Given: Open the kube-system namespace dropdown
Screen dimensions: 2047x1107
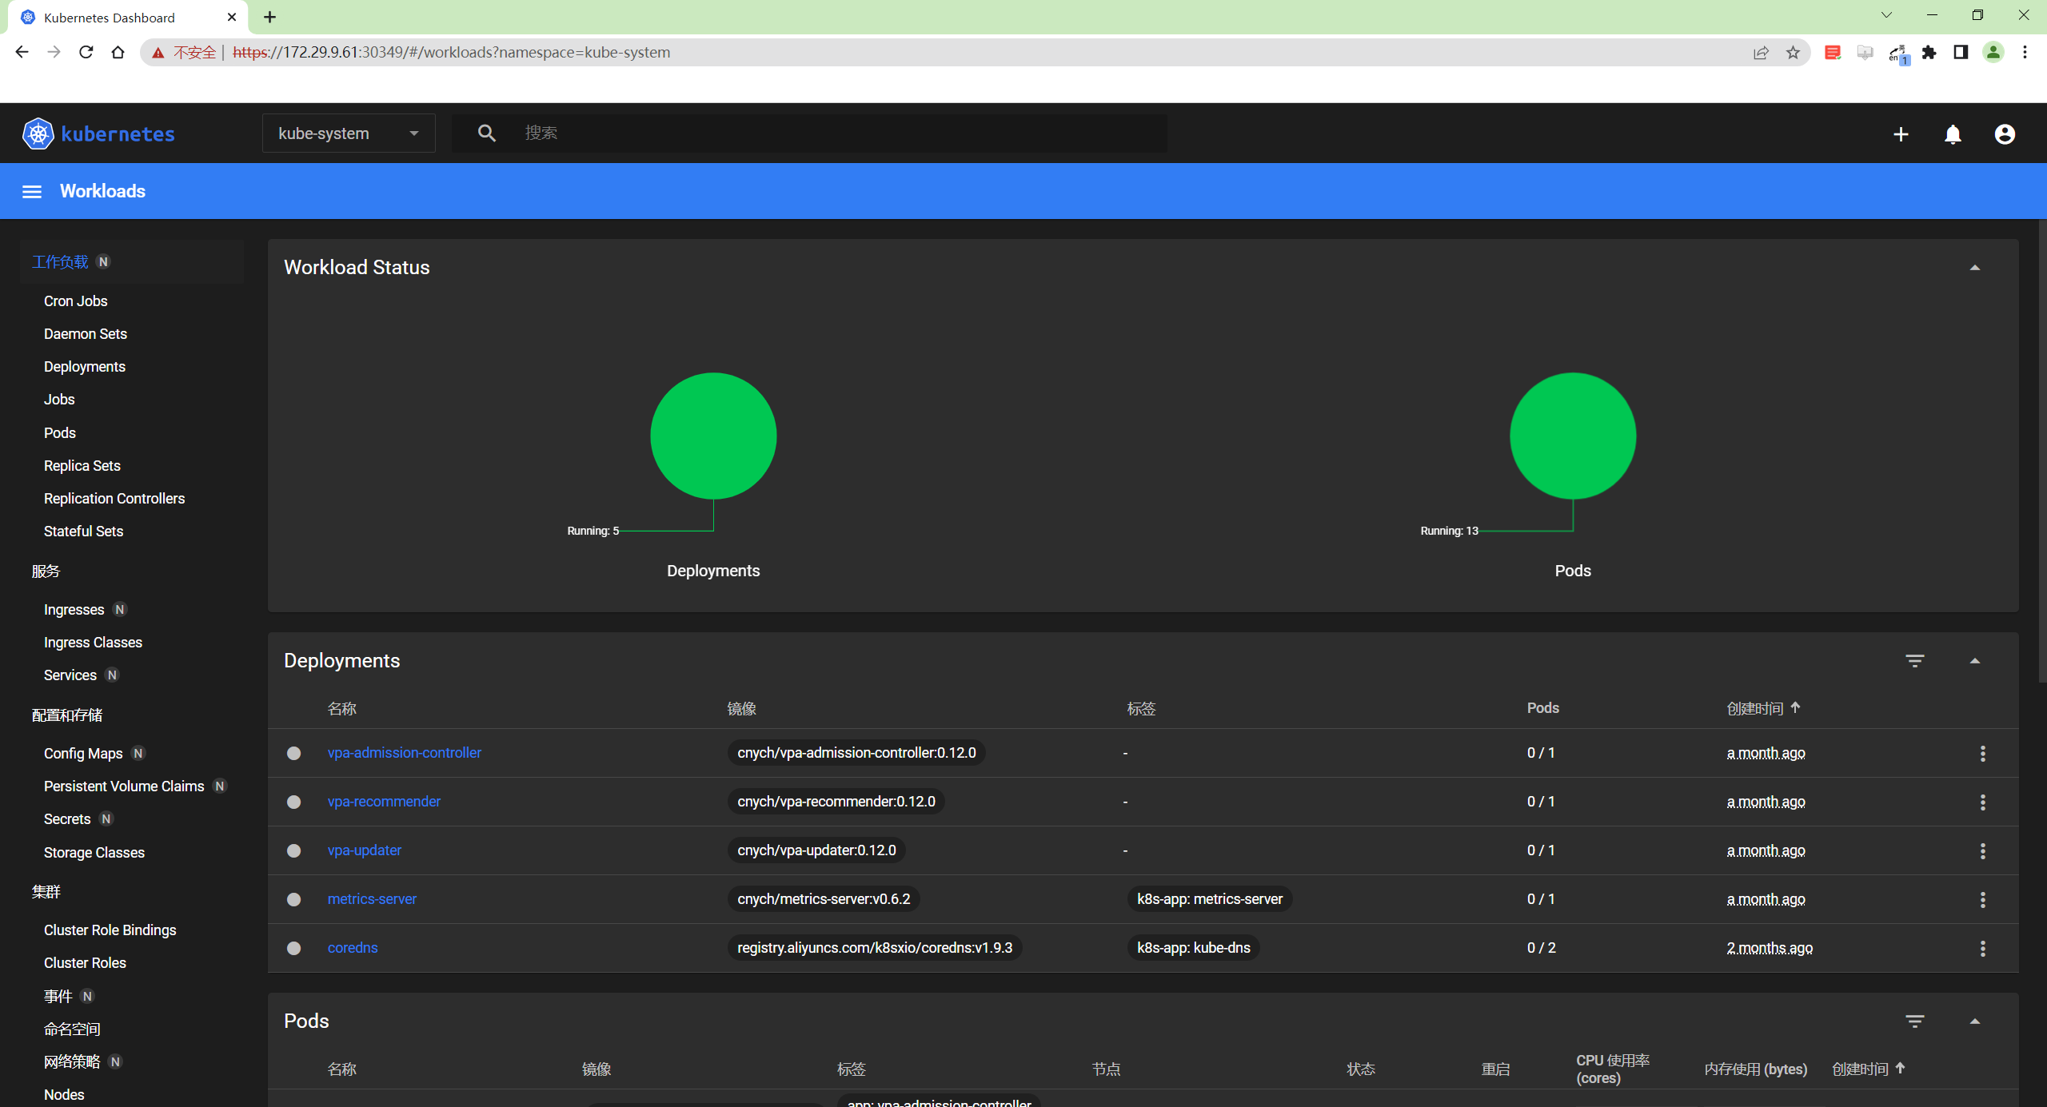Looking at the screenshot, I should click(349, 133).
